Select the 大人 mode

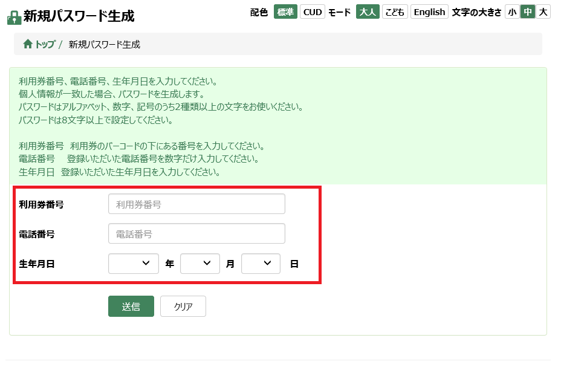(x=368, y=12)
